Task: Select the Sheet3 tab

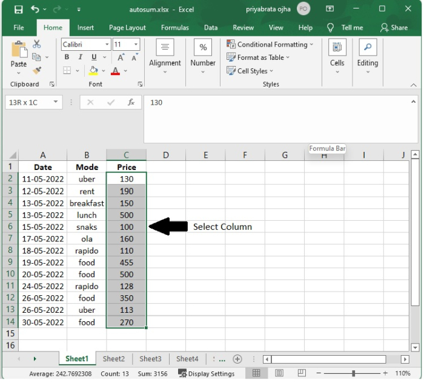Action: click(x=150, y=359)
